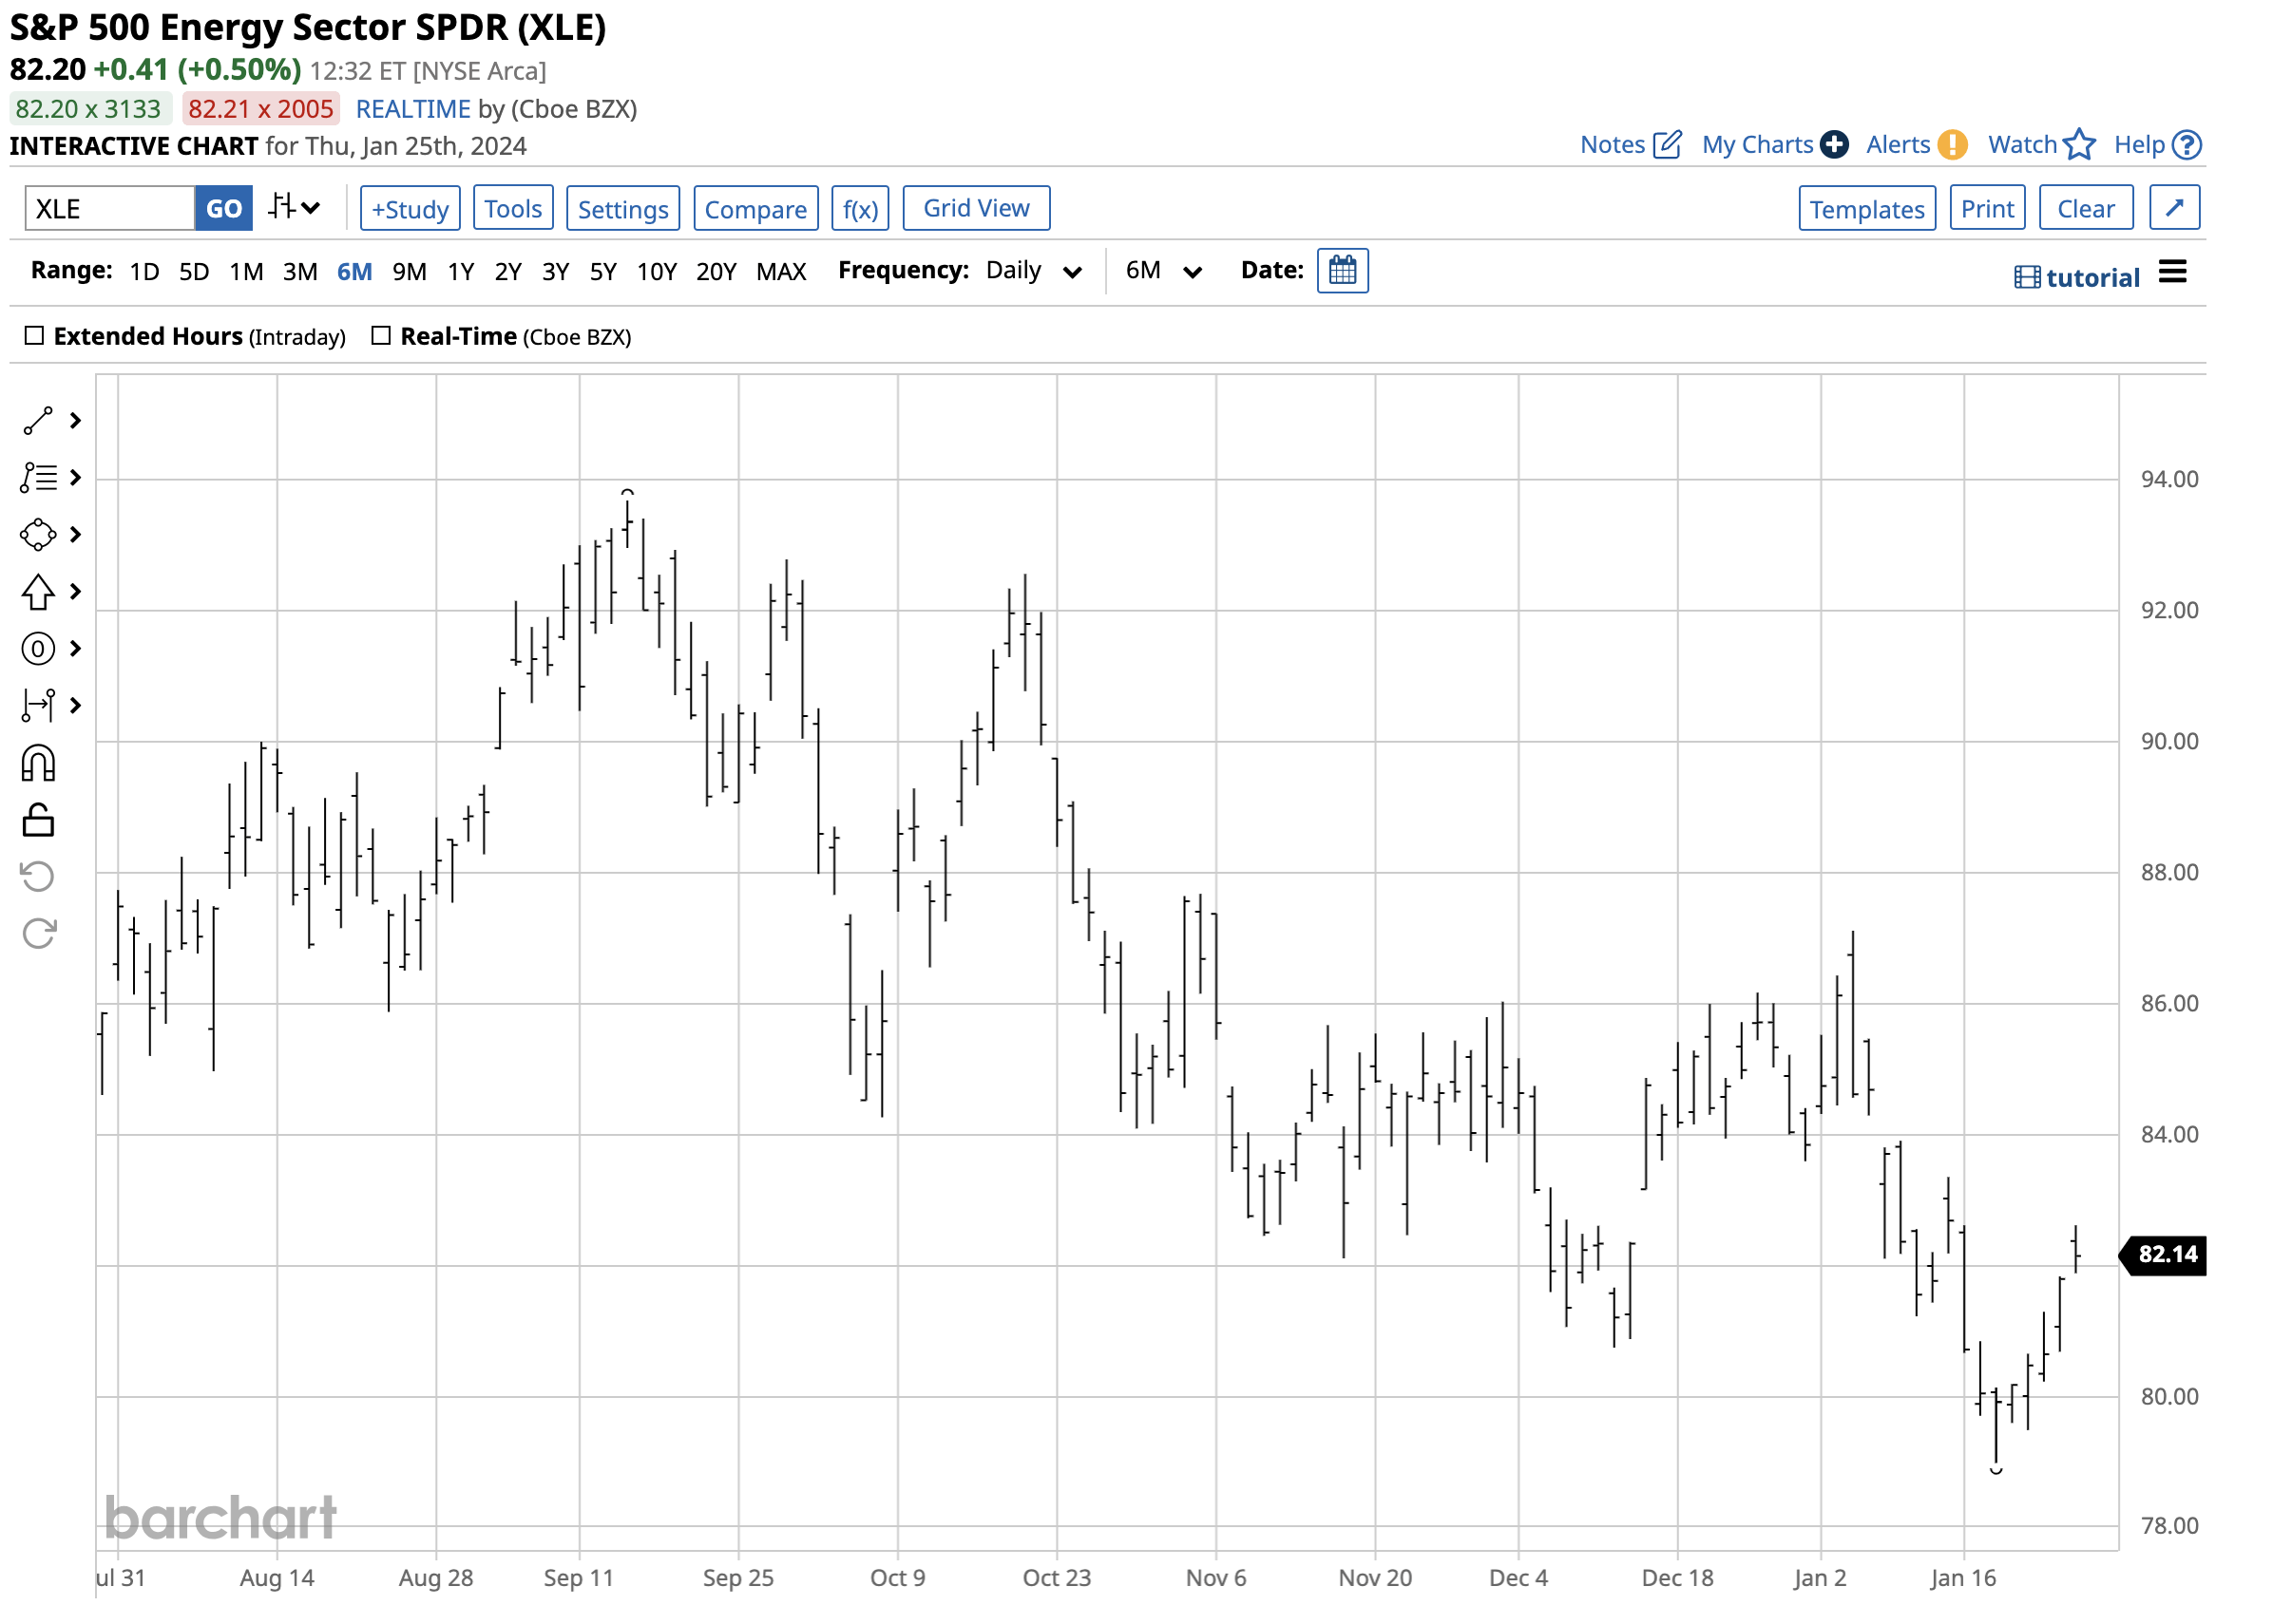Click the Clear button

coord(2085,208)
